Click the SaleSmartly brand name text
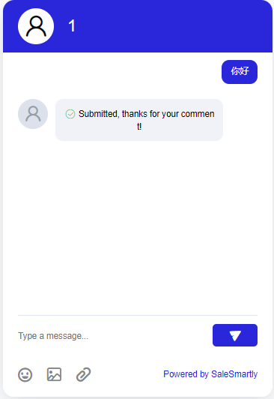The image size is (274, 399). (x=234, y=374)
